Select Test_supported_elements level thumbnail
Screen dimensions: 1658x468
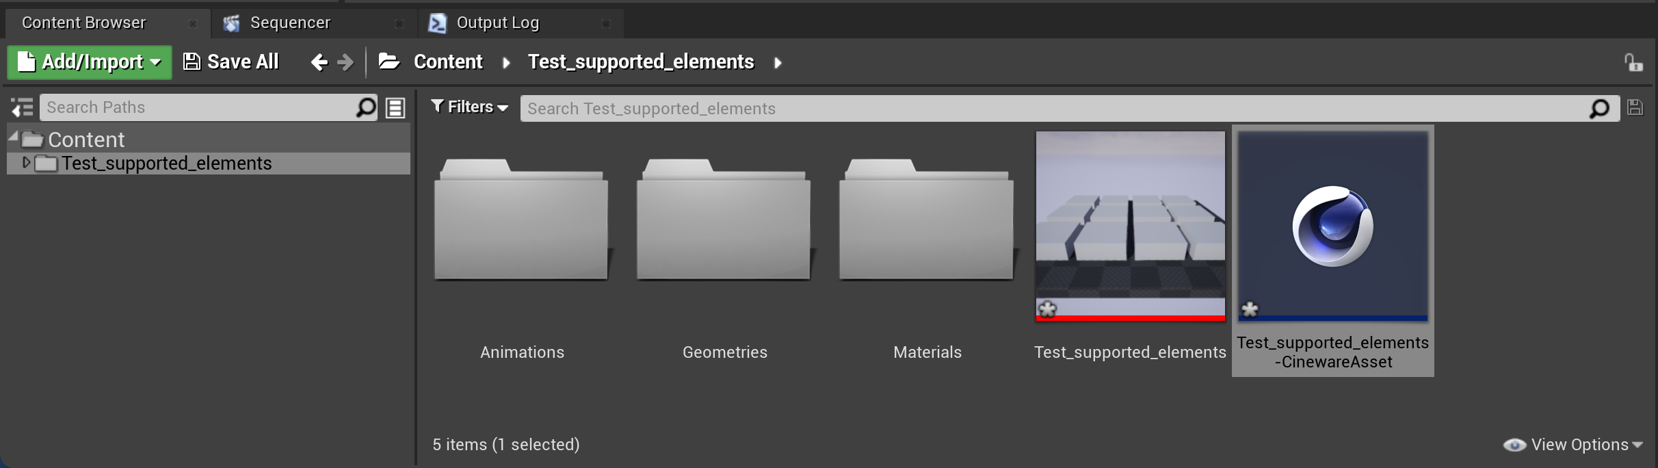coord(1131,226)
